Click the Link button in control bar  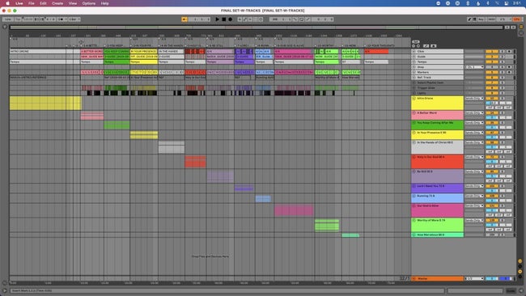pos(8,19)
